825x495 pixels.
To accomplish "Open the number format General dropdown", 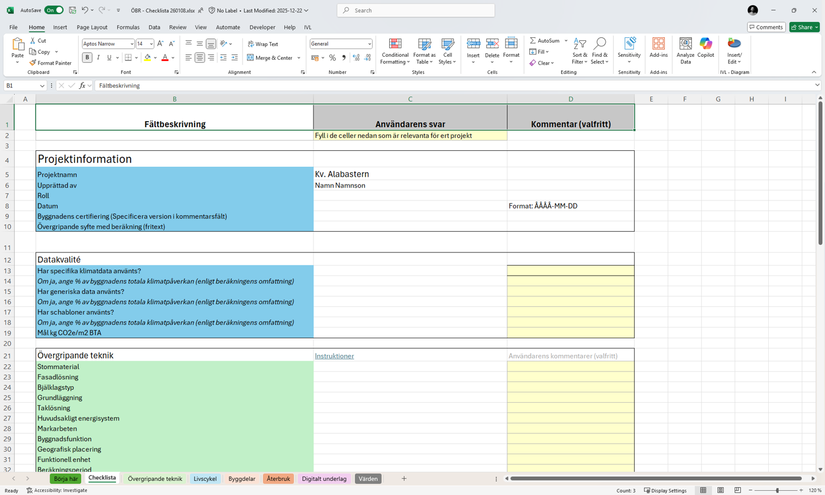I will pos(370,44).
